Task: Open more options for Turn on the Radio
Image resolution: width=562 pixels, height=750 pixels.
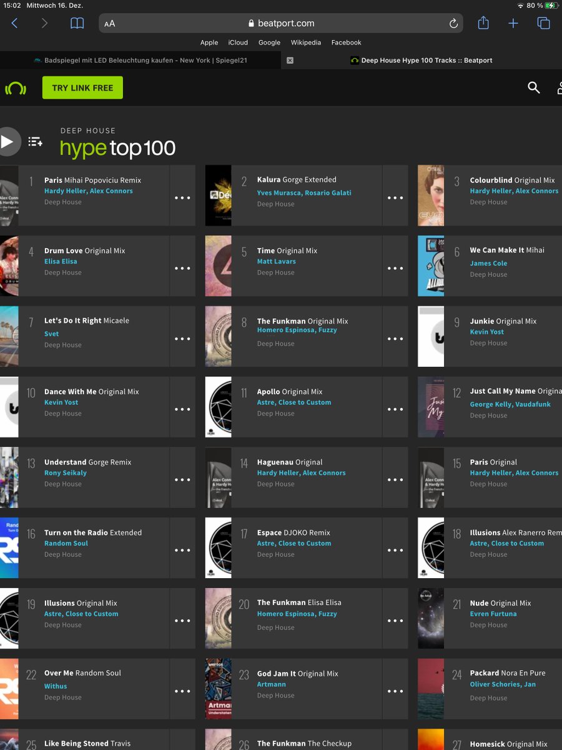Action: coord(182,551)
